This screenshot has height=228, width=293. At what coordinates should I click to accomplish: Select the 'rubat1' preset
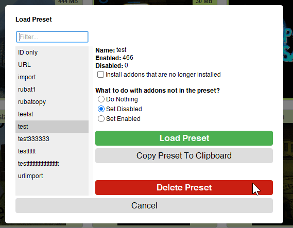[x=52, y=90]
